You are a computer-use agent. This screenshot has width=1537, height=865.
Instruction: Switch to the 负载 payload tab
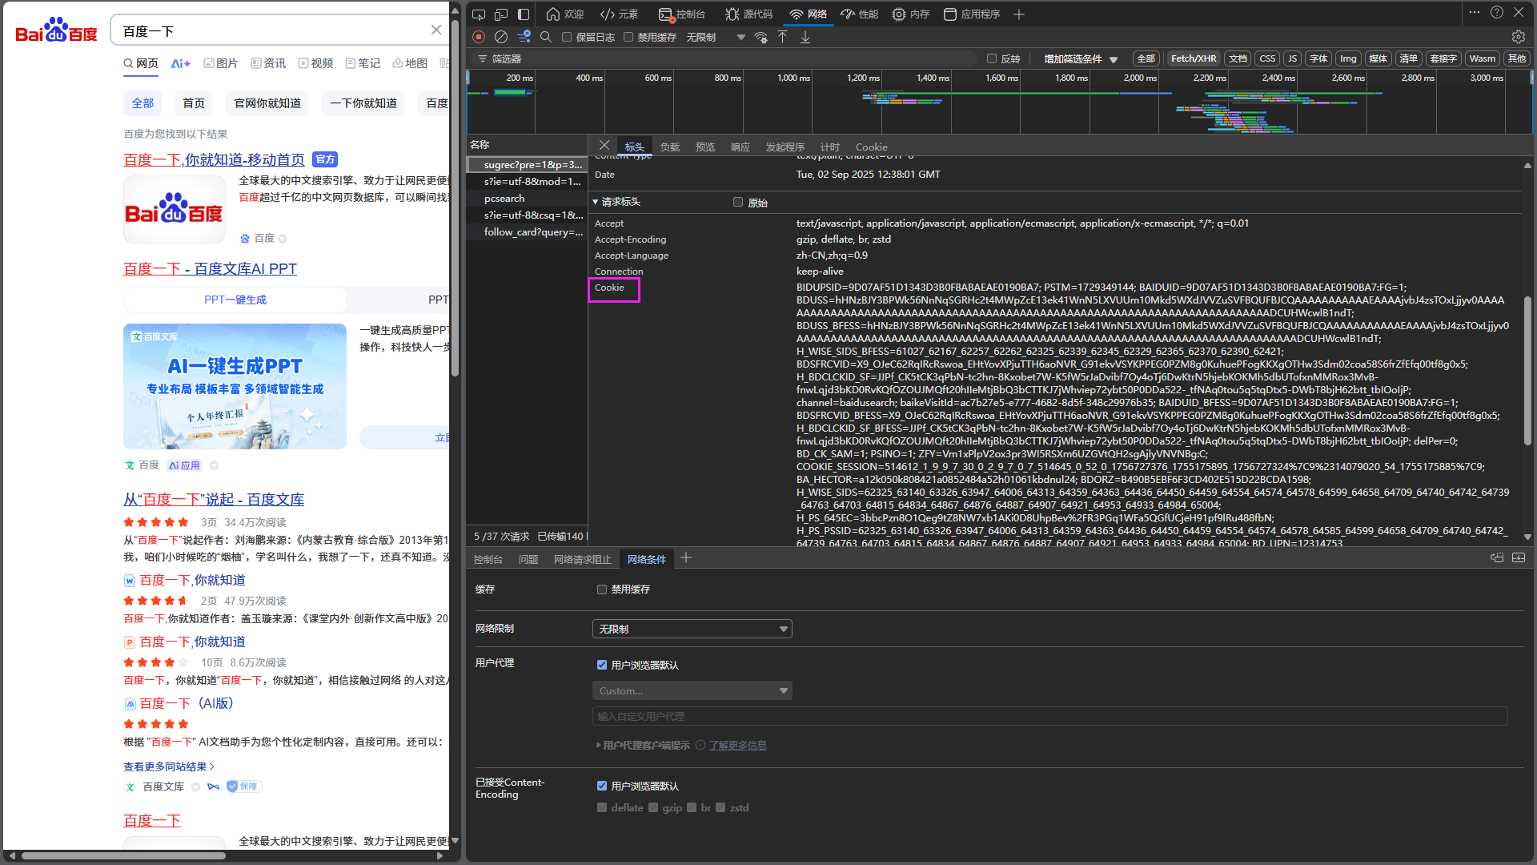click(x=670, y=147)
